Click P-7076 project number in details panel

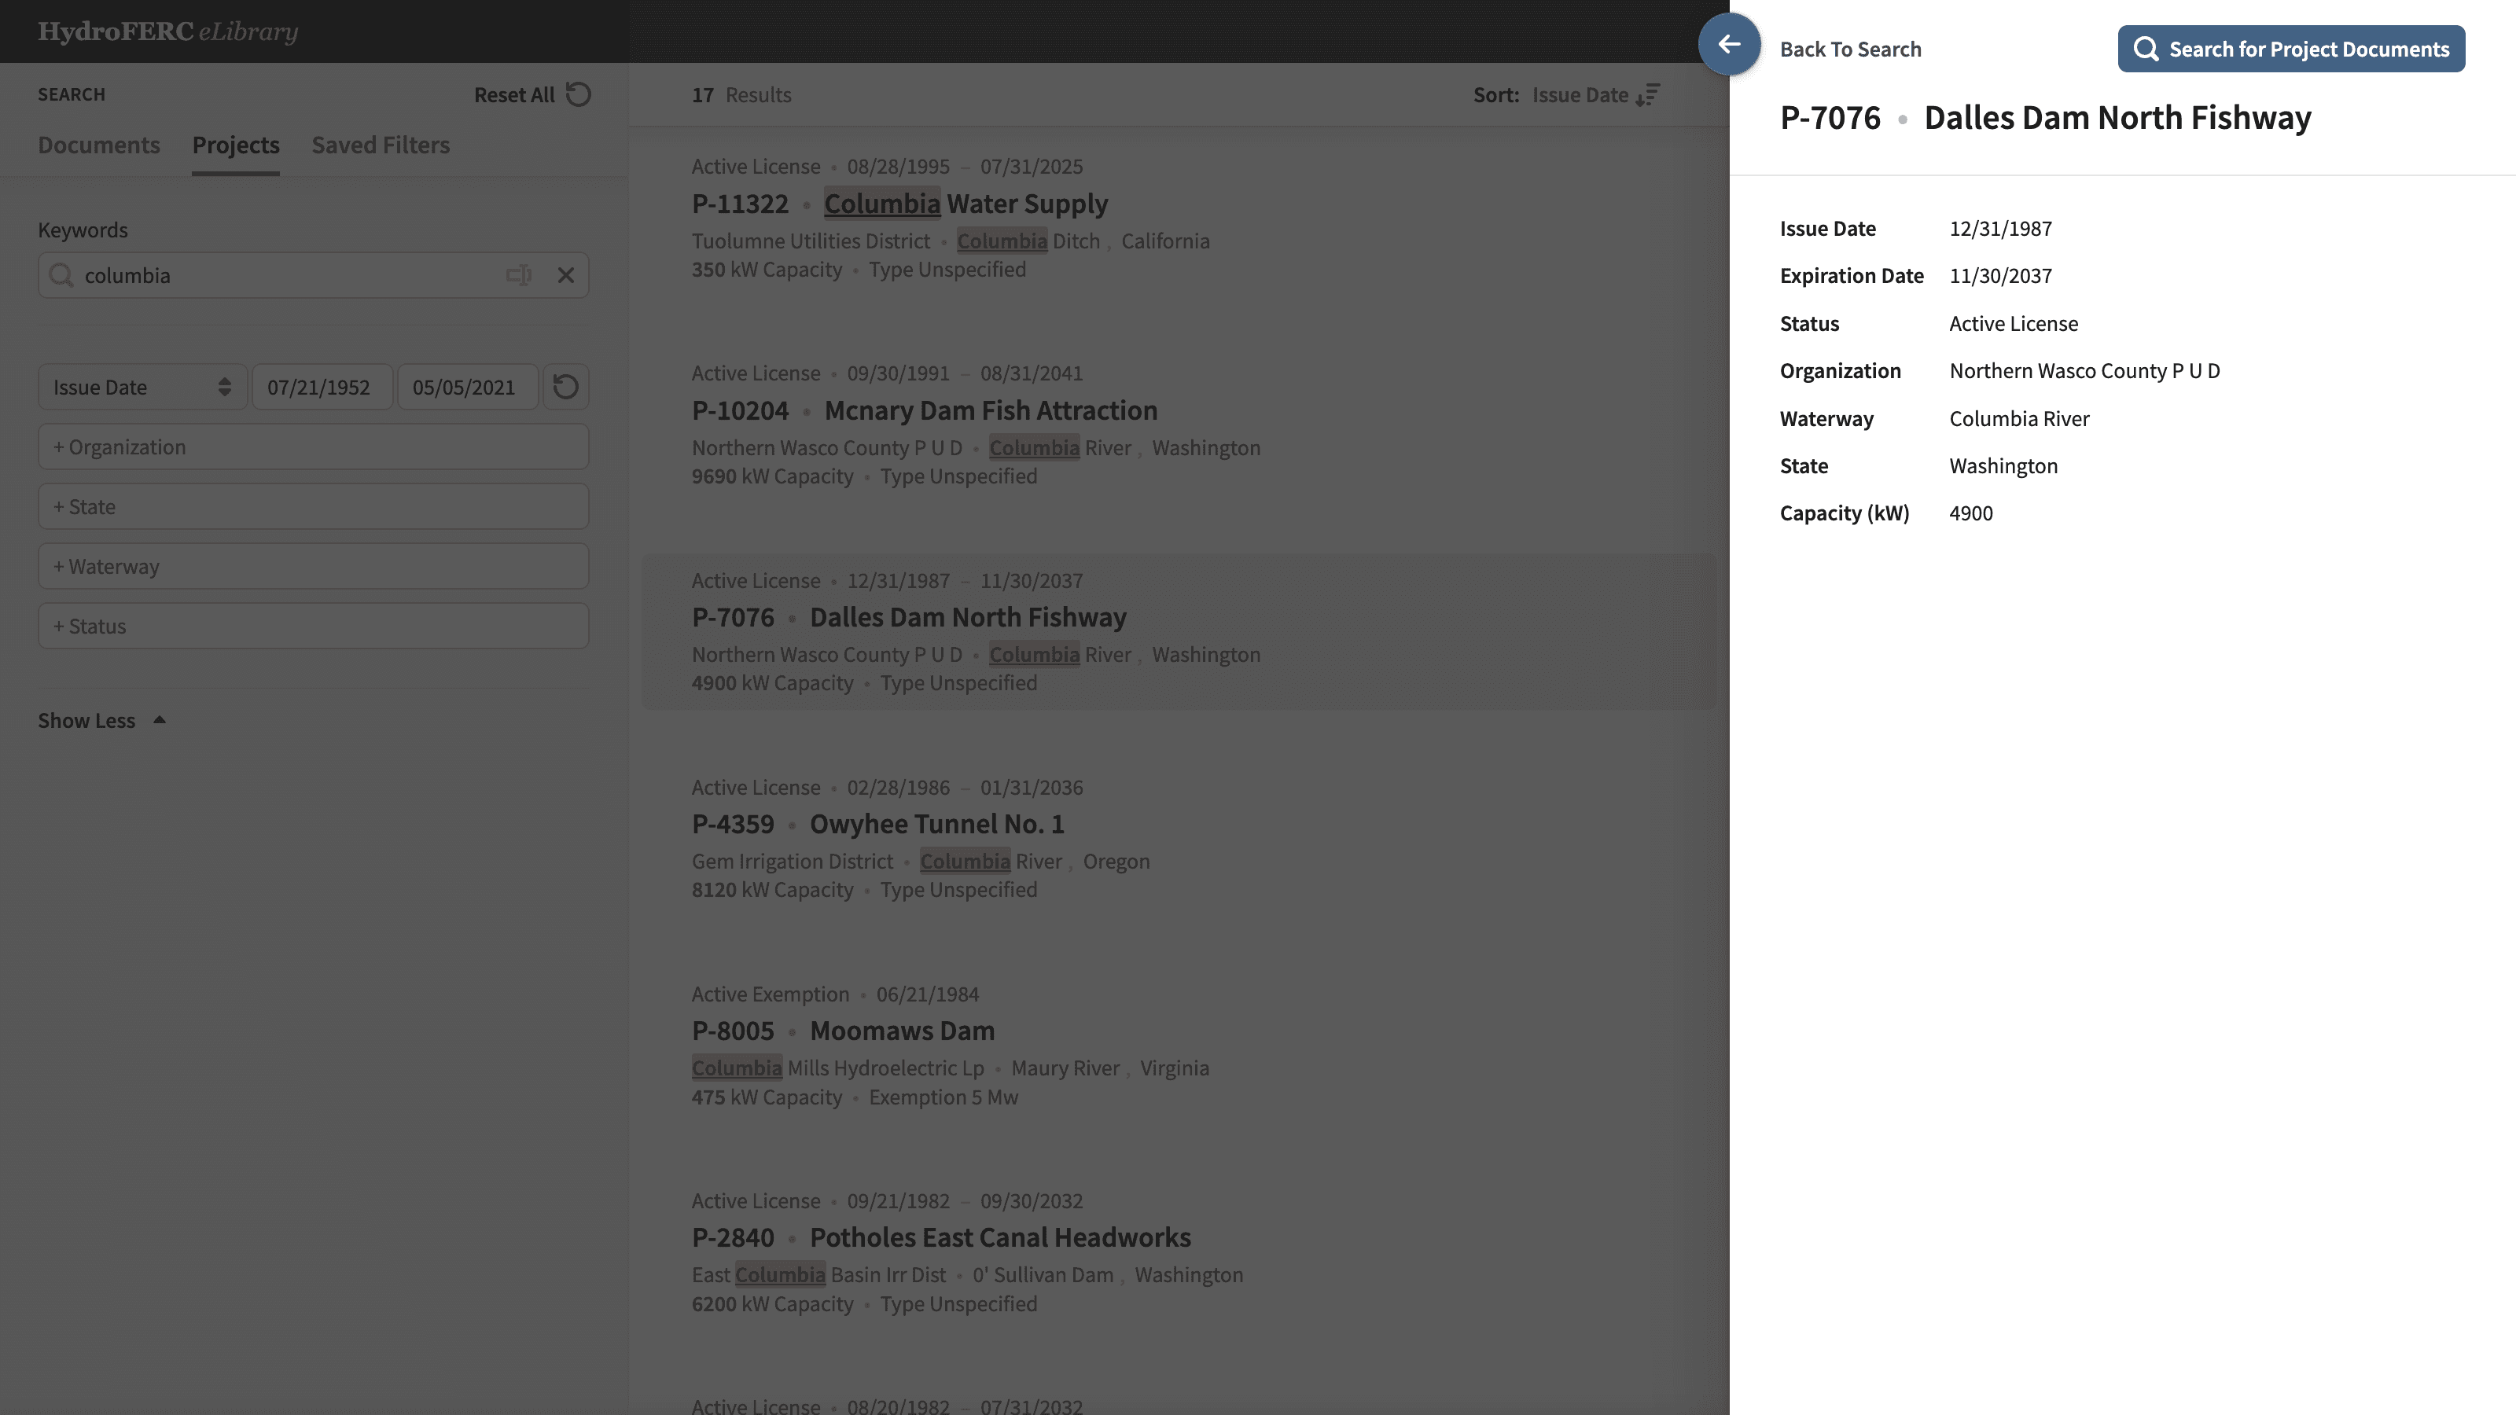click(x=1830, y=117)
